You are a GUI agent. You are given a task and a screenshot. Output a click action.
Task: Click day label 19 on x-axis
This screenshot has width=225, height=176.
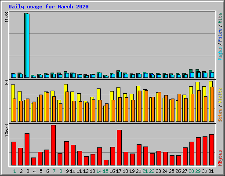132,171
